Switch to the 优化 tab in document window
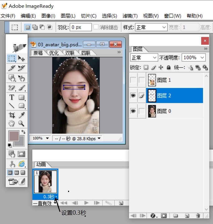The width and height of the screenshot is (213, 224). click(x=54, y=53)
